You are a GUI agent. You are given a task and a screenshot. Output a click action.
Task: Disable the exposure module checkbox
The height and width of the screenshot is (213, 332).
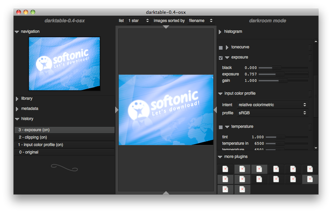[x=221, y=58]
